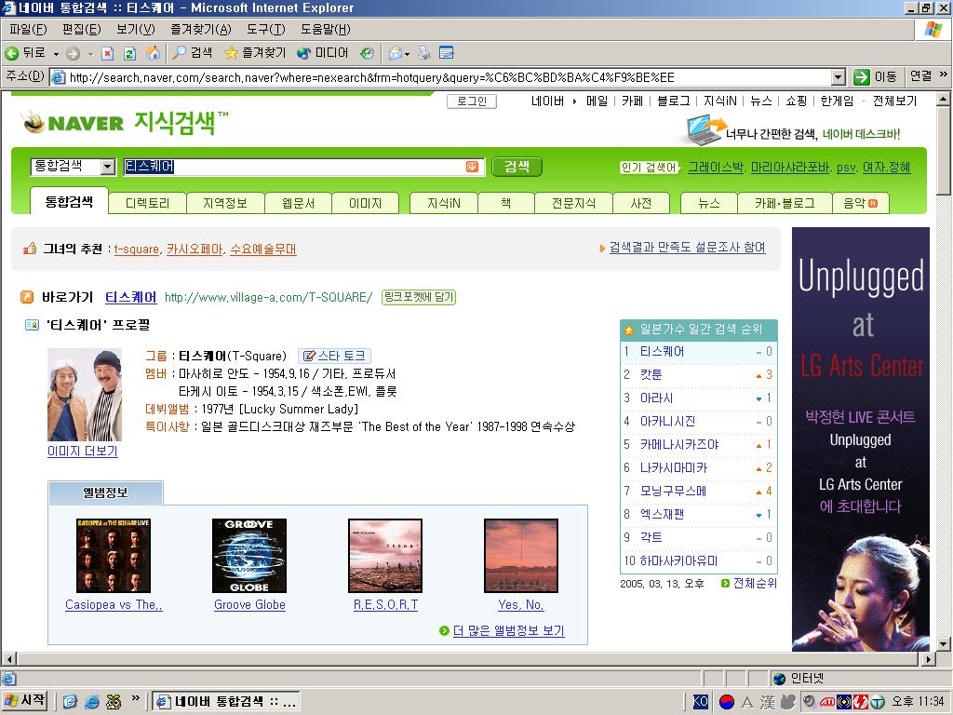Click the Yes, No. album cover

pos(521,556)
